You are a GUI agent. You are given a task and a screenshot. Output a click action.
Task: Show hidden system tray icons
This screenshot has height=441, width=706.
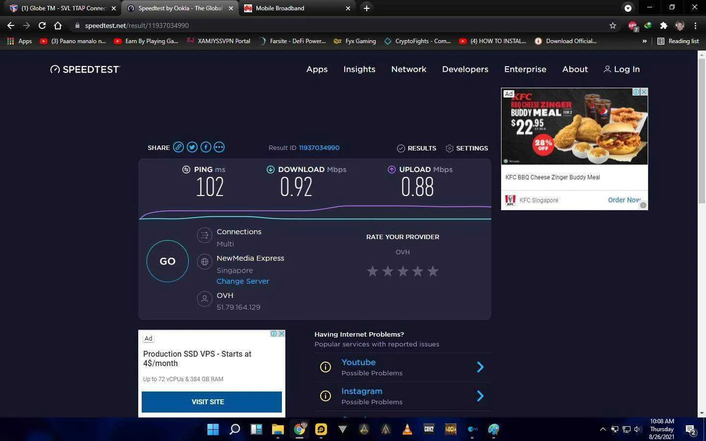point(603,429)
